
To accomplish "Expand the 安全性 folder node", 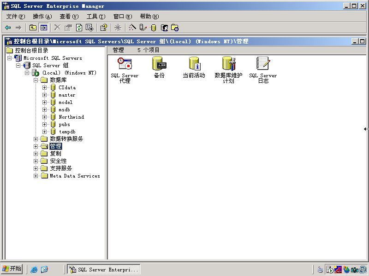I will (x=36, y=161).
